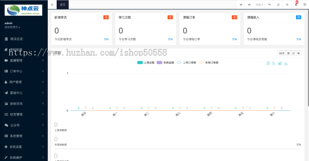The width and height of the screenshot is (309, 161).
Task: Click the 今日新增学员 label
Action: pyautogui.click(x=63, y=39)
